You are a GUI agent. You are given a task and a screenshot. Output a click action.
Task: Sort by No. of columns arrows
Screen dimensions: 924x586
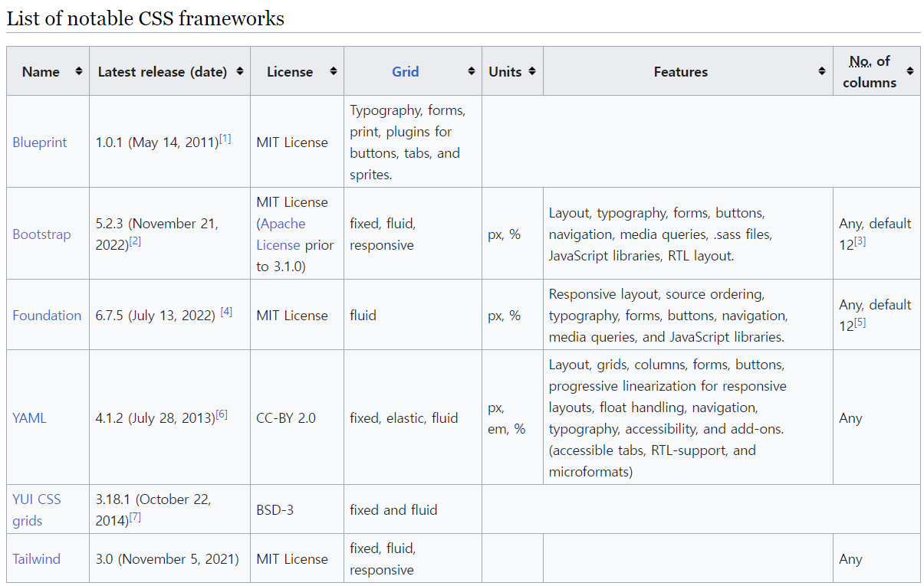pos(909,71)
